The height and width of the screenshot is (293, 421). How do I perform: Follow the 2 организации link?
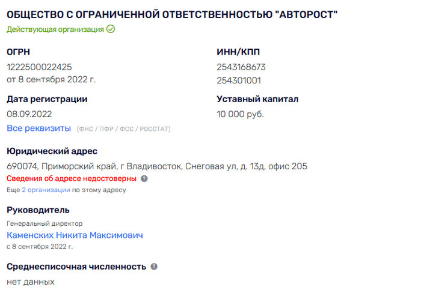[x=46, y=190]
